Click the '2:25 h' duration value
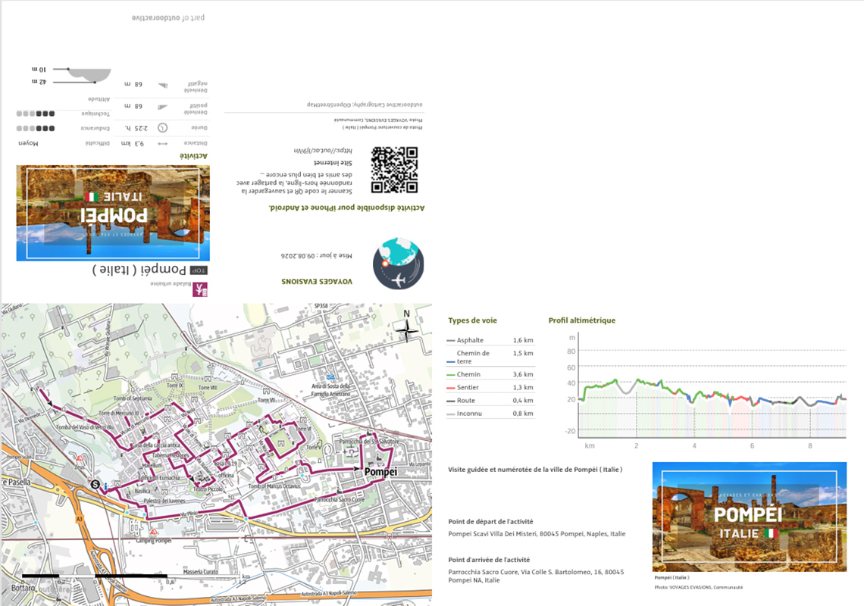The width and height of the screenshot is (864, 606). 136,128
